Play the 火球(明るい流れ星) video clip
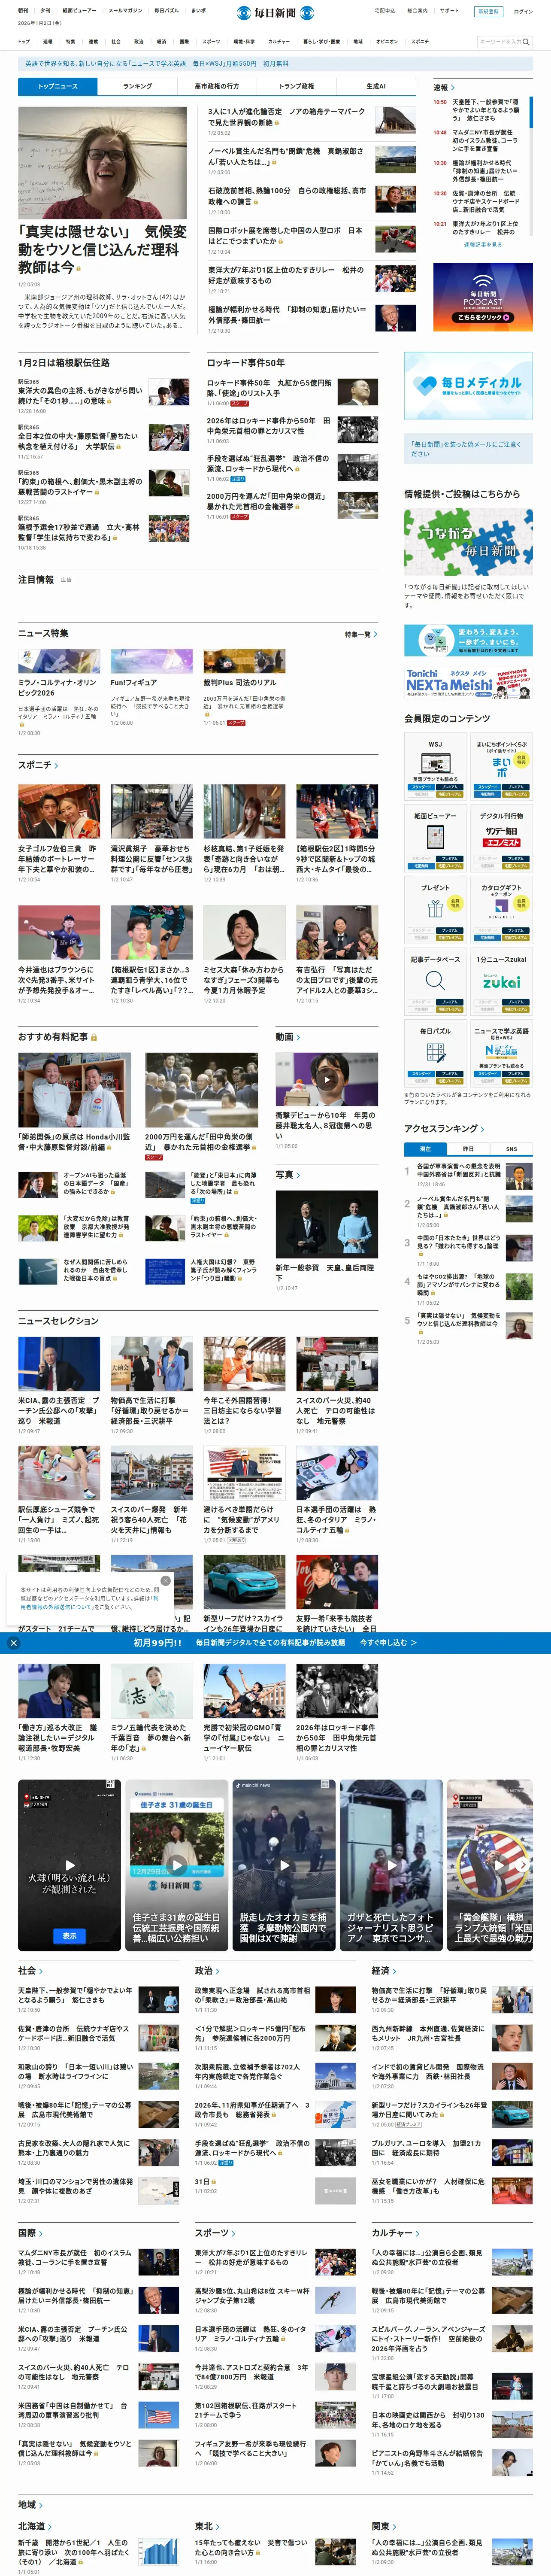Screen dimensions: 551x2576 tap(69, 1864)
